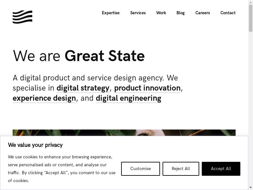Click the "We value your privacy" title
This screenshot has height=190, width=253.
(x=35, y=145)
